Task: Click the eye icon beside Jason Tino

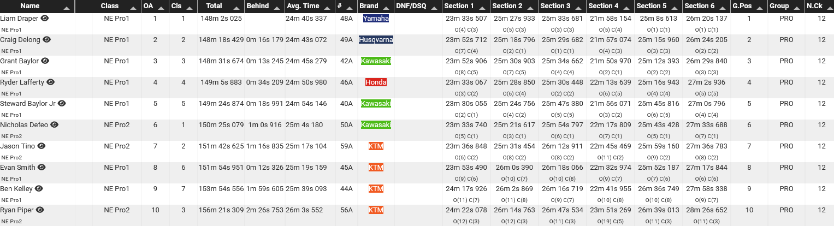Action: (42, 146)
